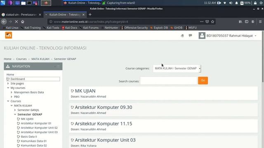The height and width of the screenshot is (148, 264).
Task: Close the siakad uin tab
Action: pos(40,15)
